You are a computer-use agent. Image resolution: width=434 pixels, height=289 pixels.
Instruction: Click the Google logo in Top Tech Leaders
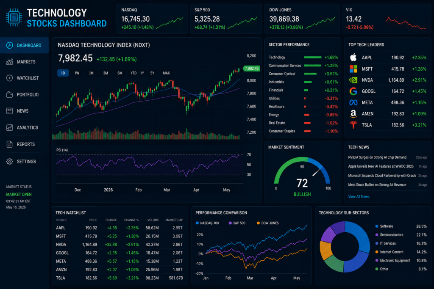click(353, 91)
